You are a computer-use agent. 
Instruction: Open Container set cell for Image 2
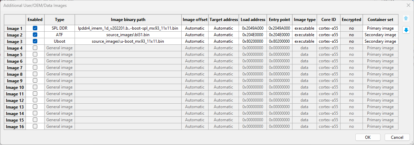380,35
